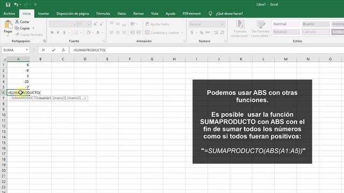Increase the indent
The image size is (344, 193).
[x=139, y=32]
